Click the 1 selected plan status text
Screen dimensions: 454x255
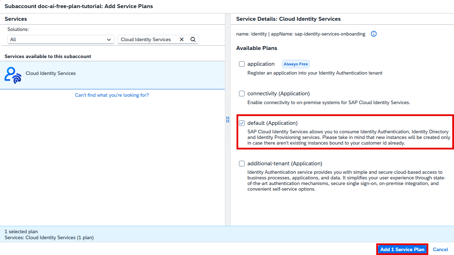tap(21, 231)
